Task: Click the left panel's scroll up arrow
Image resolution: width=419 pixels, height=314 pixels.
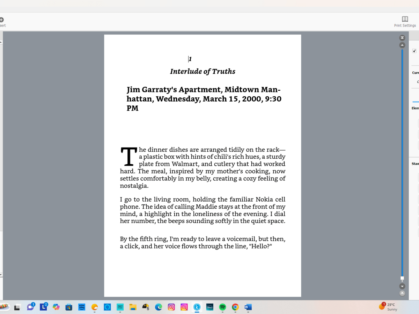Action: click(x=1, y=42)
